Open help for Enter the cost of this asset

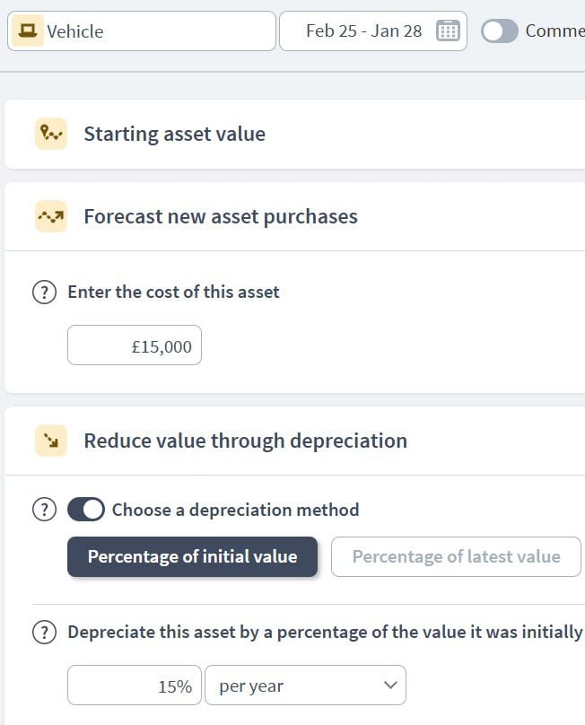click(x=44, y=293)
